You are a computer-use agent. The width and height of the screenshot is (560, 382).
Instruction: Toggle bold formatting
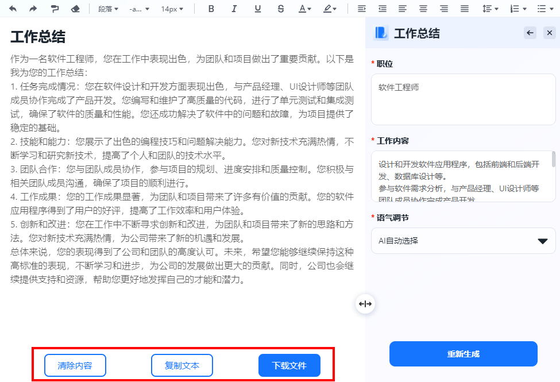[x=211, y=9]
